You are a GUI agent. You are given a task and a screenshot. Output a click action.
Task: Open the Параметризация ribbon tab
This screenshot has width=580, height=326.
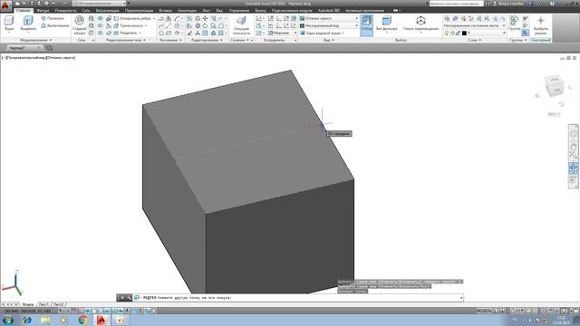click(139, 10)
